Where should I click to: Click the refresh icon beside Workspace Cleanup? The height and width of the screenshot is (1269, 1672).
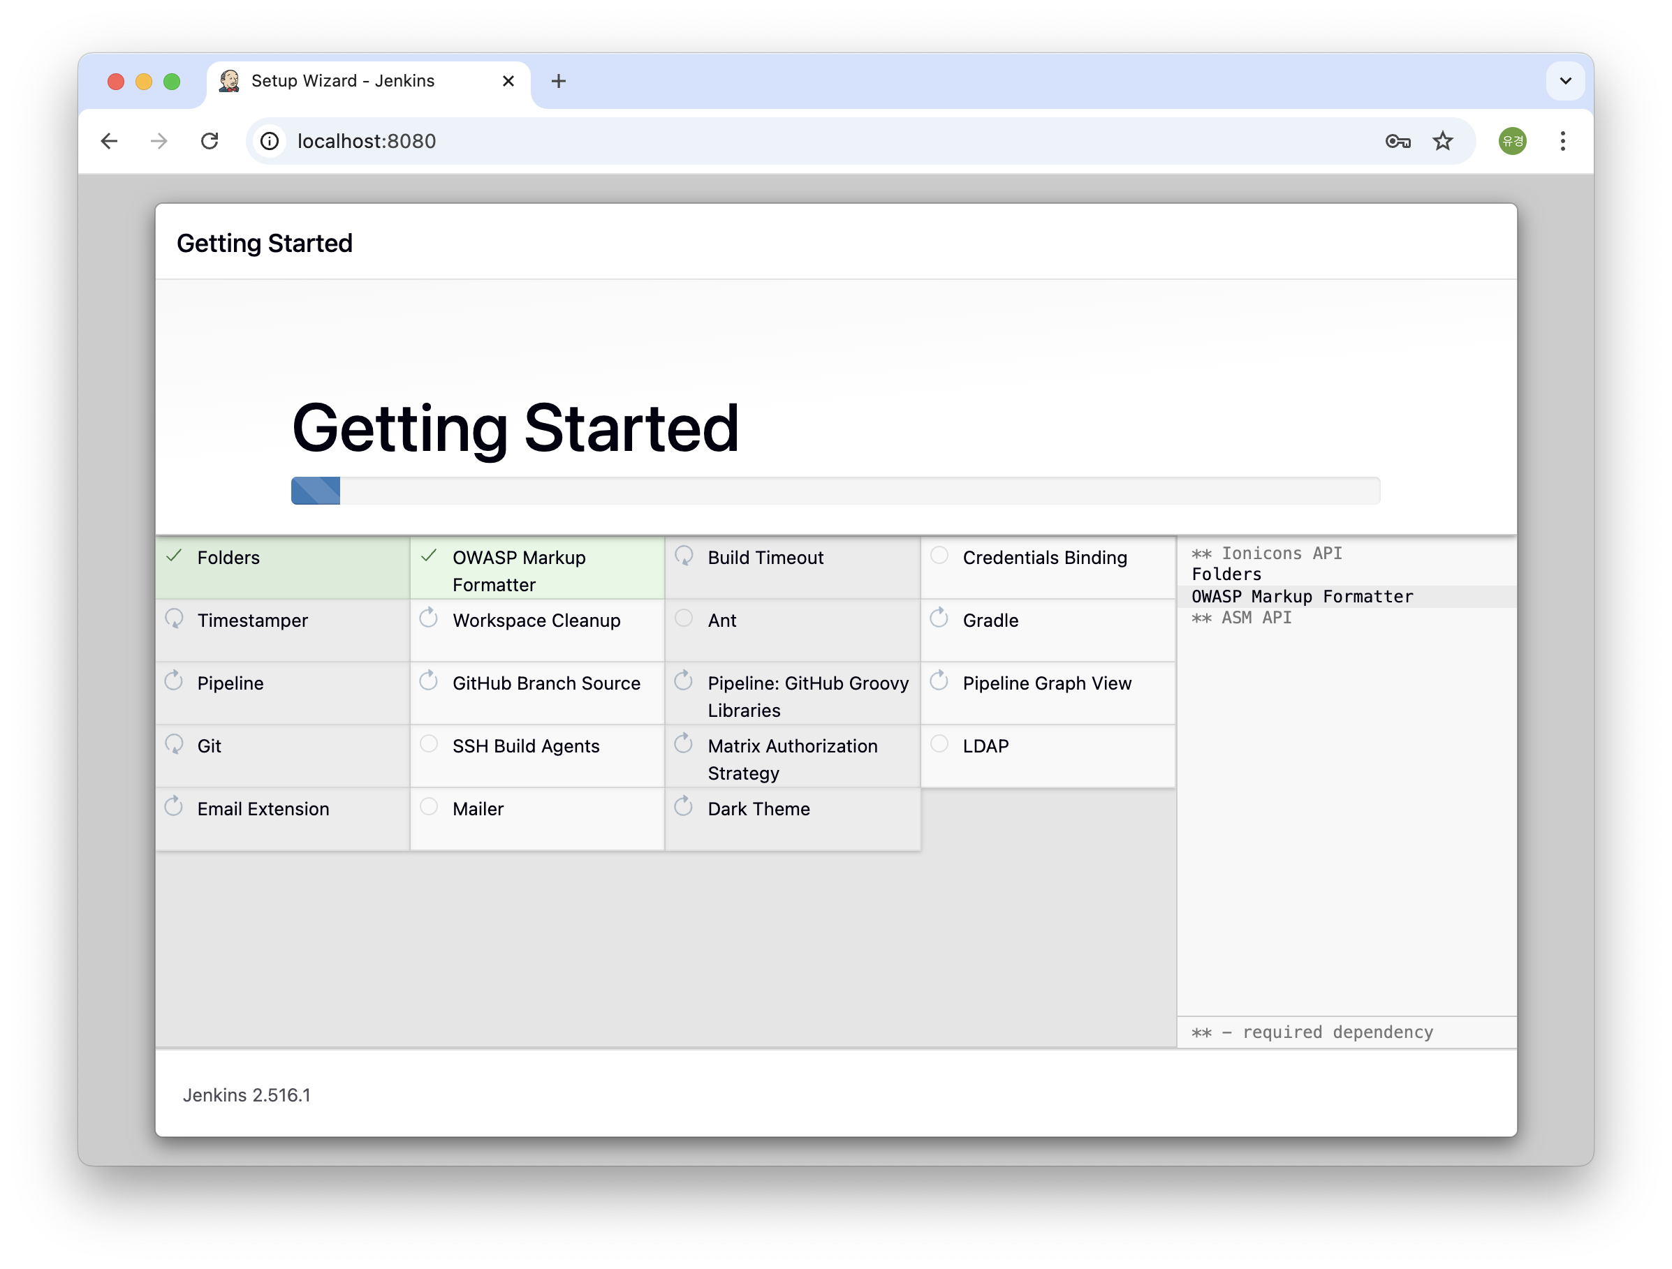[x=429, y=618]
